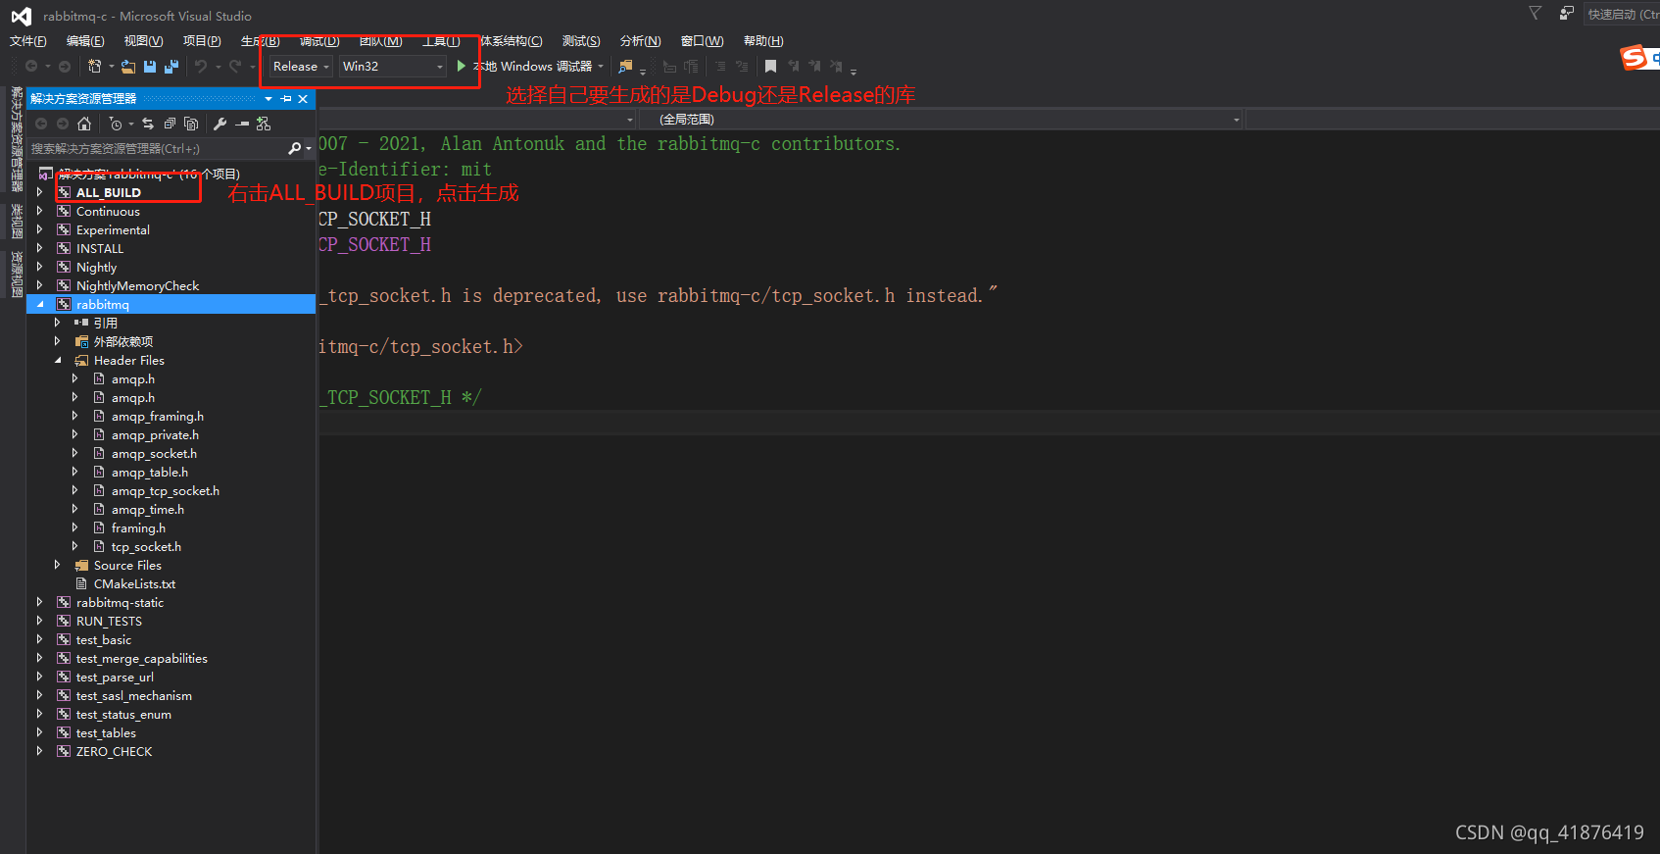Uncomment selected lines icon
Image resolution: width=1660 pixels, height=854 pixels.
(742, 66)
